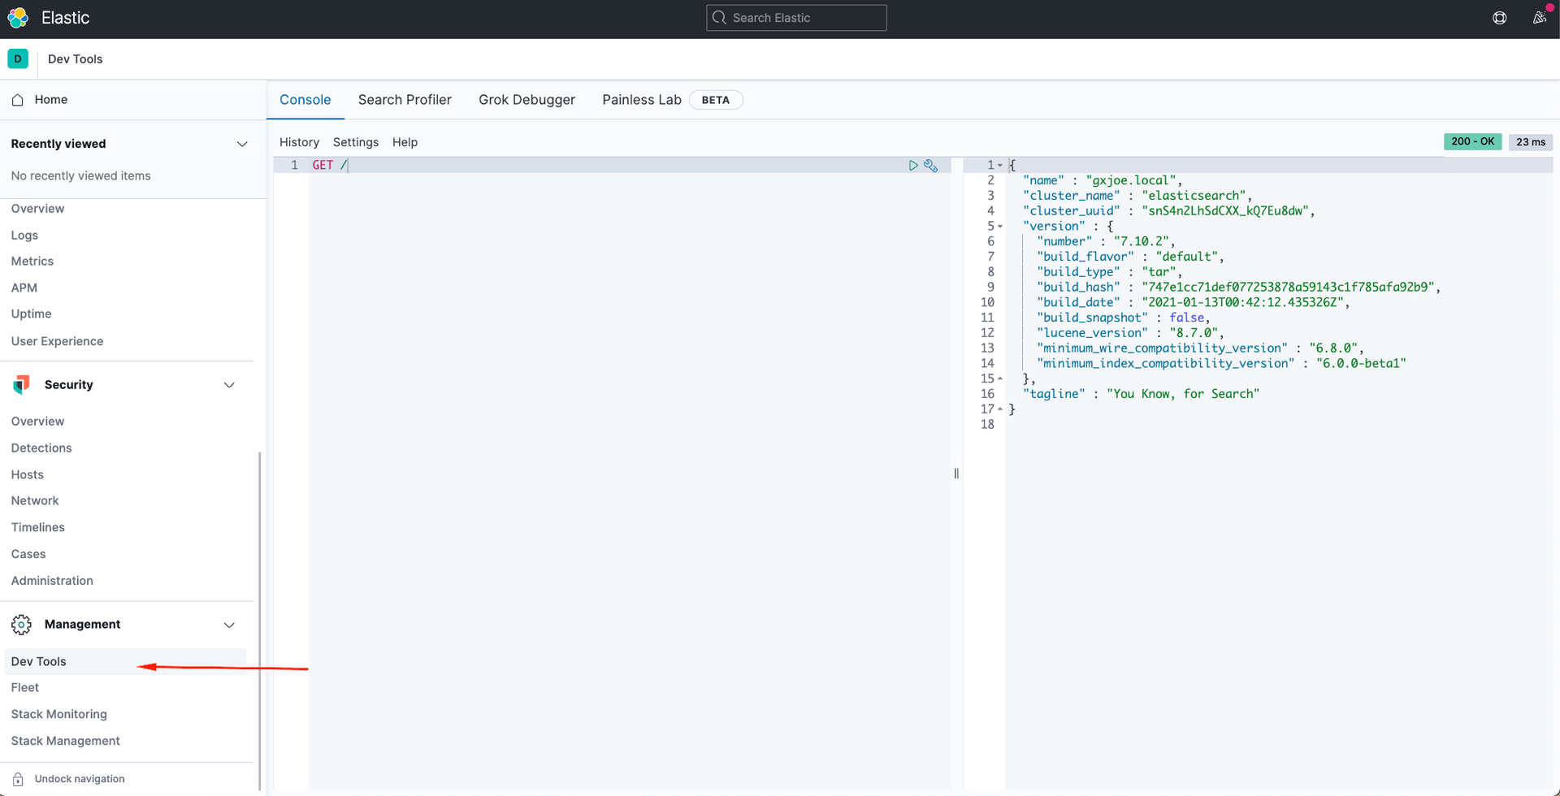
Task: Open console Settings
Action: point(356,142)
